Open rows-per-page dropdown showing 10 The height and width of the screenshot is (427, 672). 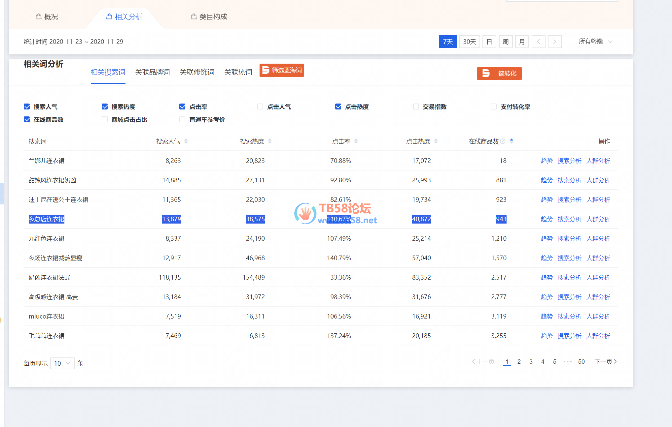[x=62, y=363]
